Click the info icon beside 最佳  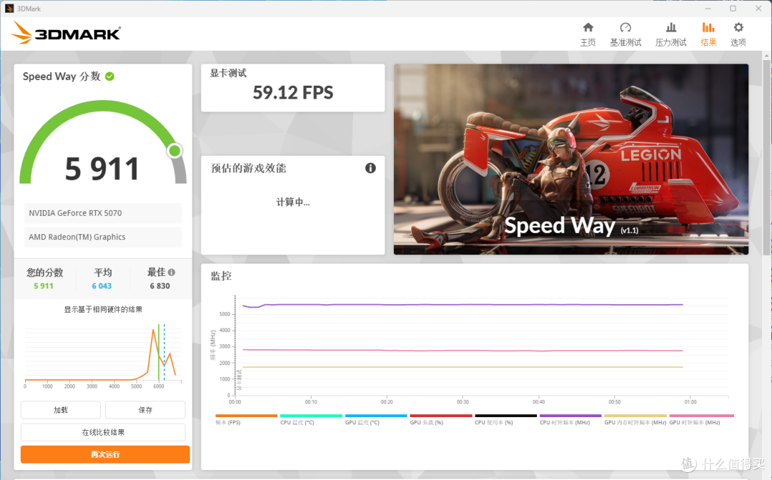click(x=172, y=272)
